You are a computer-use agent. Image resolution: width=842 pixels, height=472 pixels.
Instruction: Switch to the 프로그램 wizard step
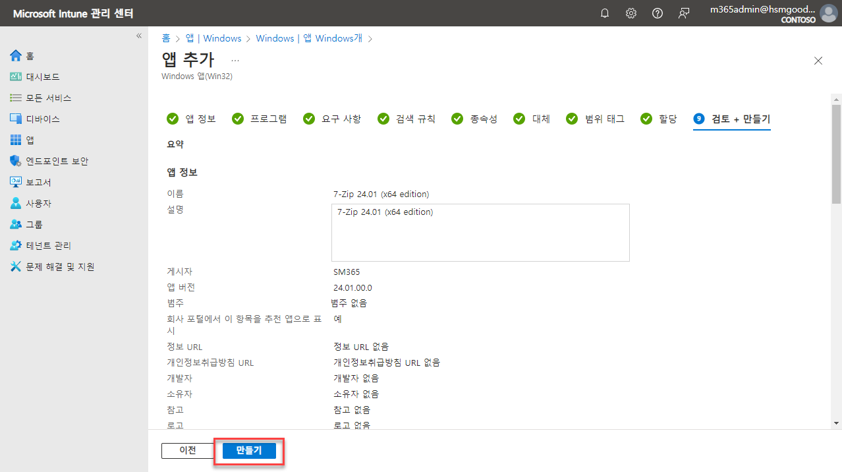[x=267, y=119]
